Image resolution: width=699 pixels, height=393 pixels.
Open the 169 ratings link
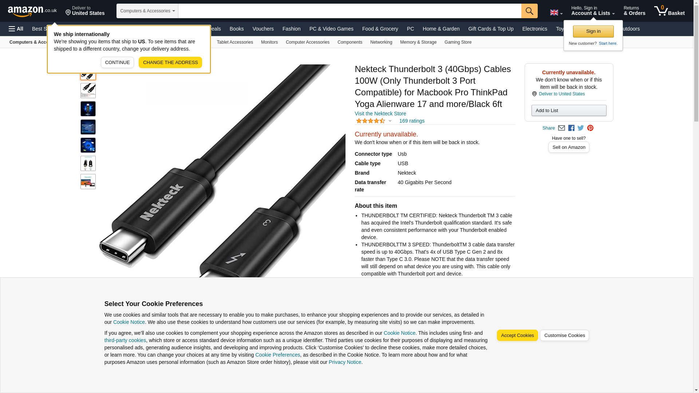tap(412, 121)
